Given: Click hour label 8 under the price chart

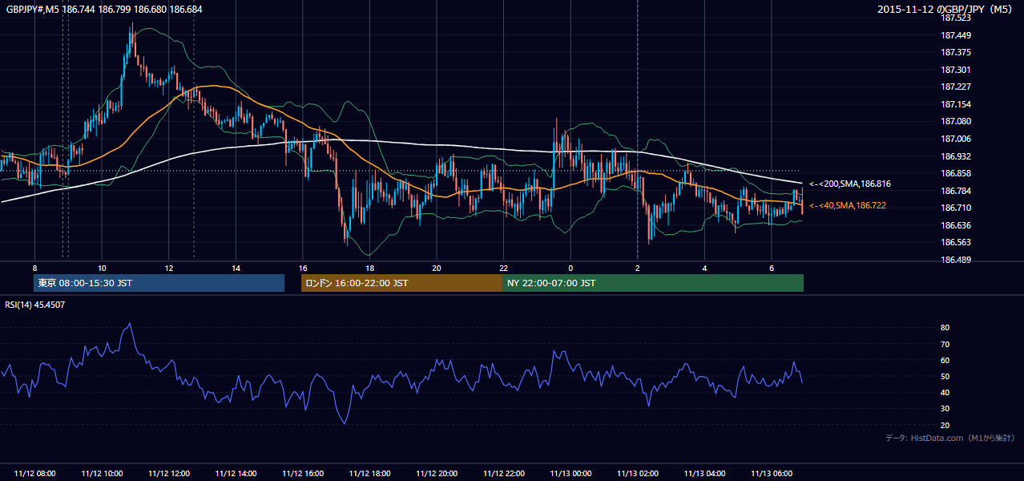Looking at the screenshot, I should tap(35, 268).
